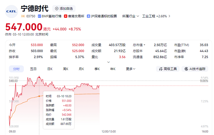This screenshot has height=135, width=214.
Task: Select the 分时 chart tab
Action: point(17,69)
